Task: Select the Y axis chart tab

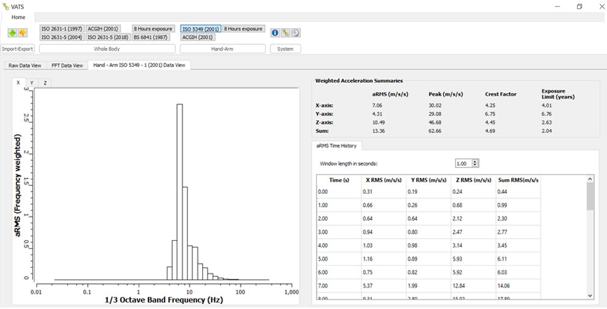Action: point(32,83)
